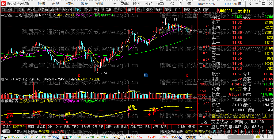
Task: Switch to 多周期 multi-period view
Action: pyautogui.click(x=106, y=10)
